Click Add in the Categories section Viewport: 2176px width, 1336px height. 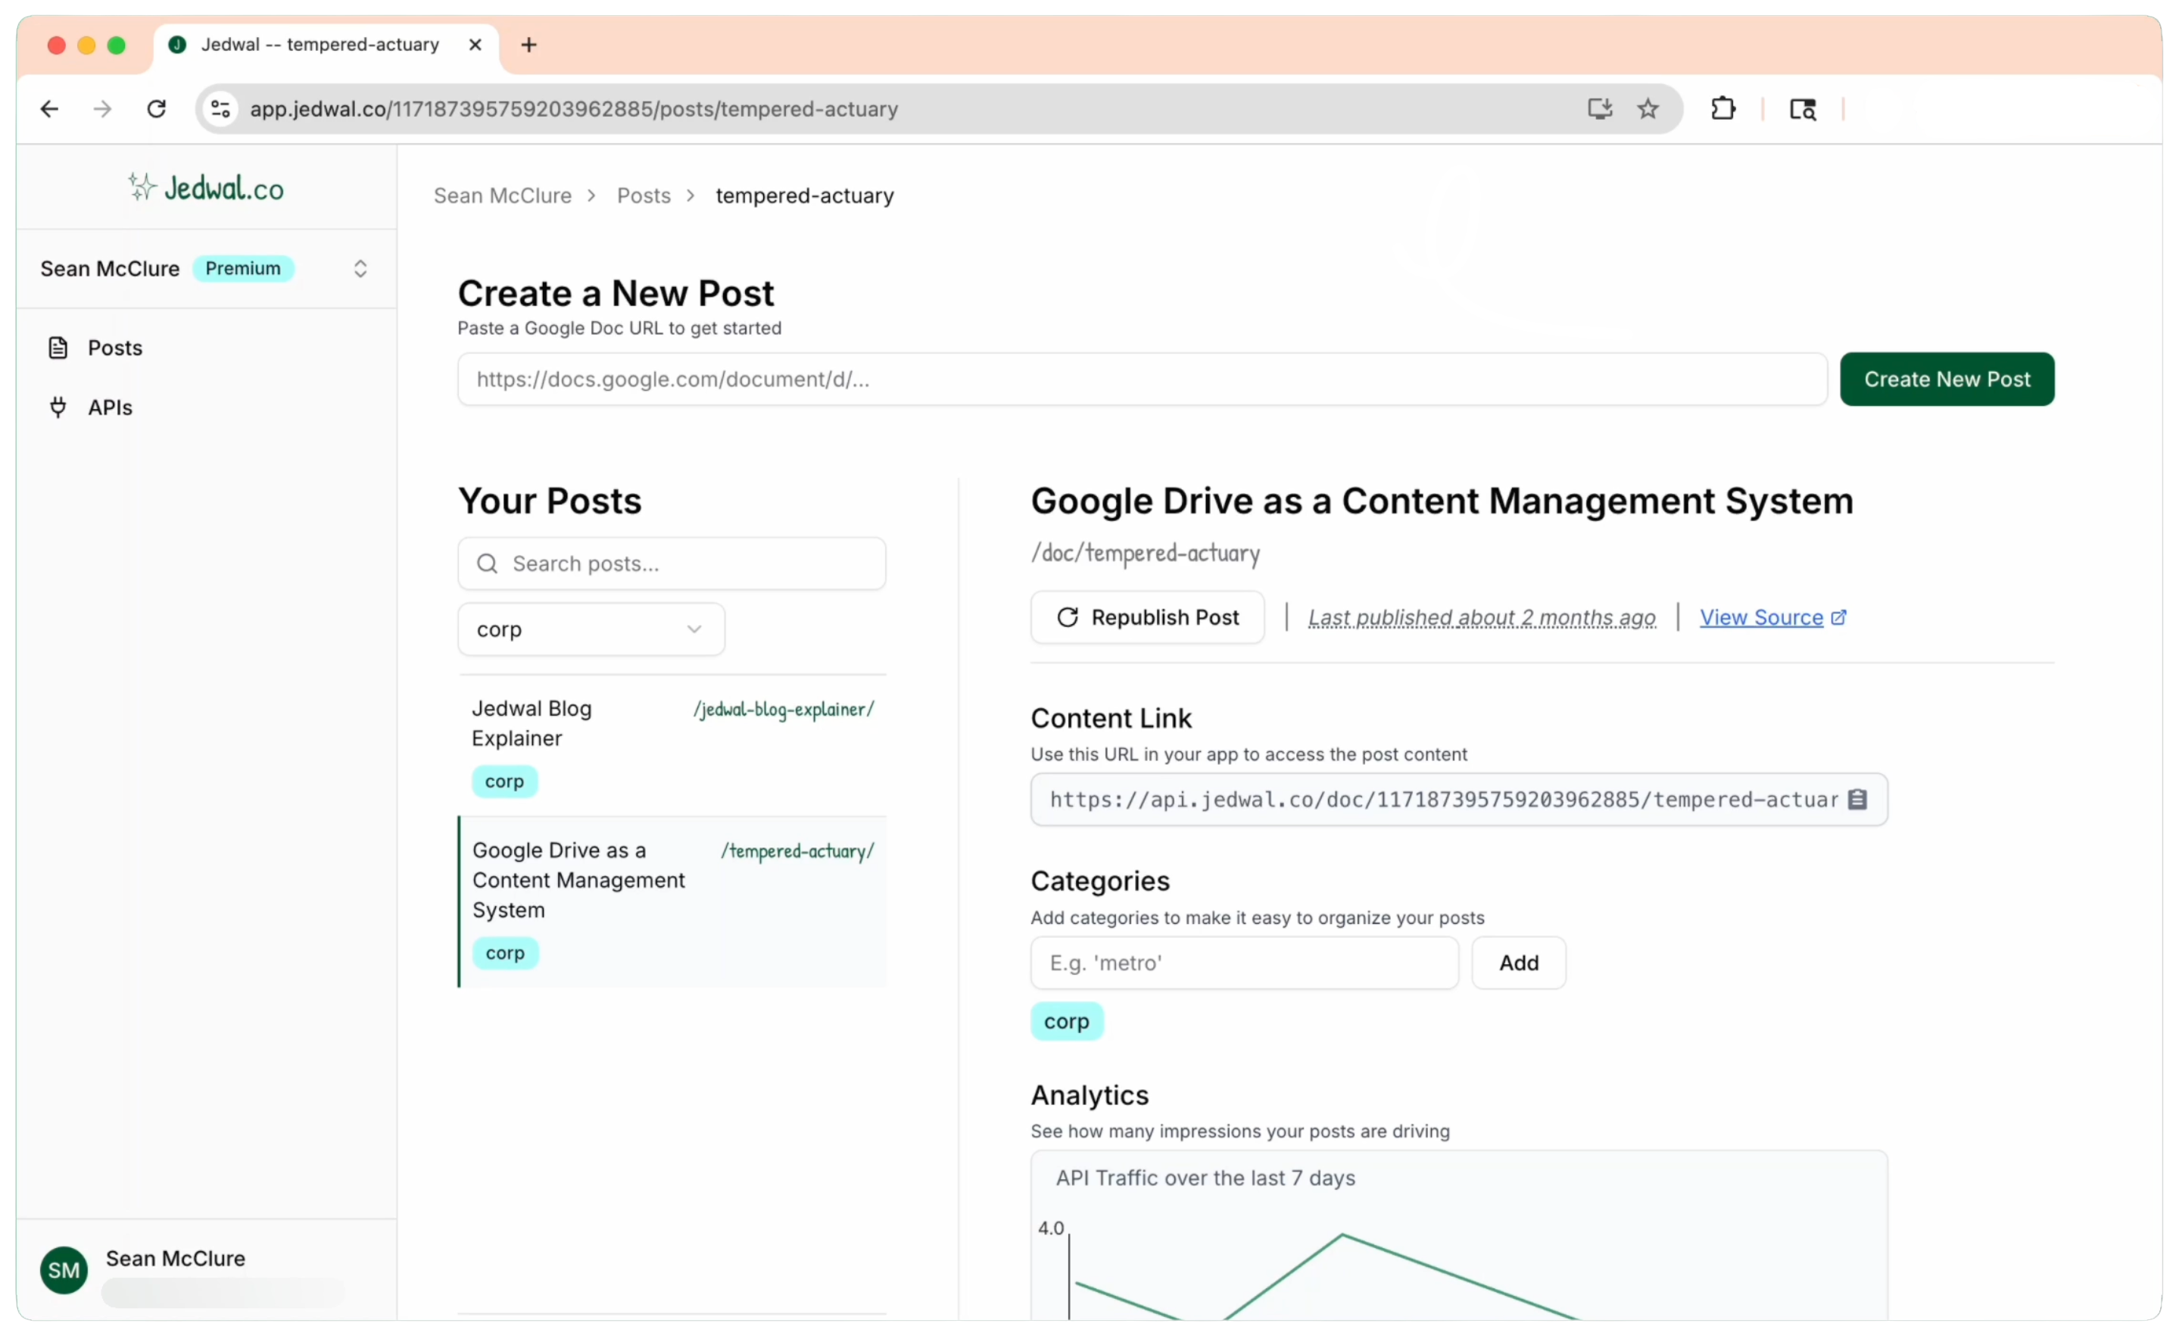(x=1517, y=962)
